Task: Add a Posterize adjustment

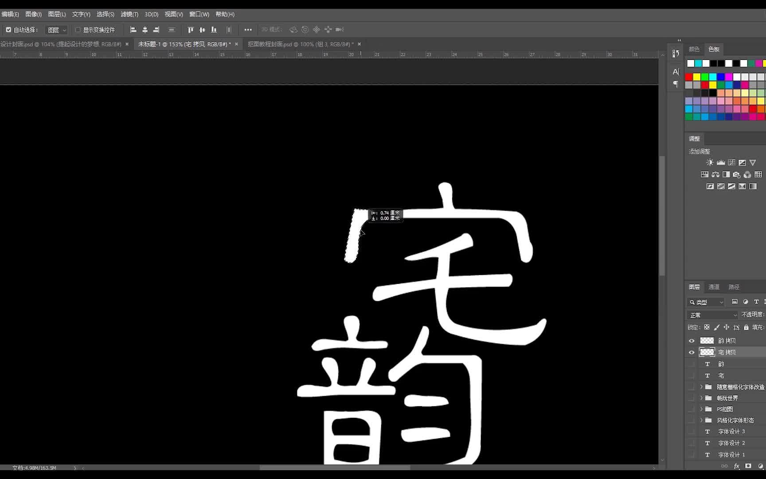Action: [721, 186]
